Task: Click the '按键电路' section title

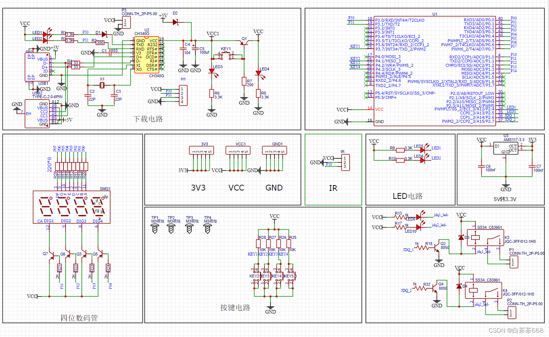Action: pos(235,307)
